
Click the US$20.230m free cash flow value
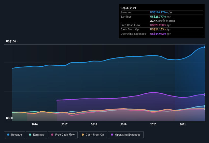pos(158,25)
